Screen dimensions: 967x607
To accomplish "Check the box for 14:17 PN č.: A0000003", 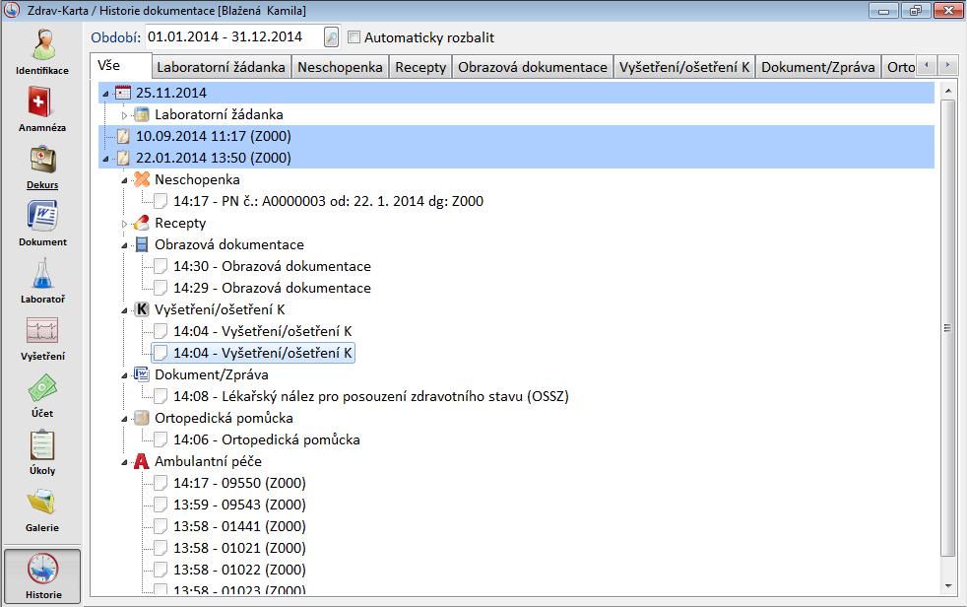I will pyautogui.click(x=161, y=201).
